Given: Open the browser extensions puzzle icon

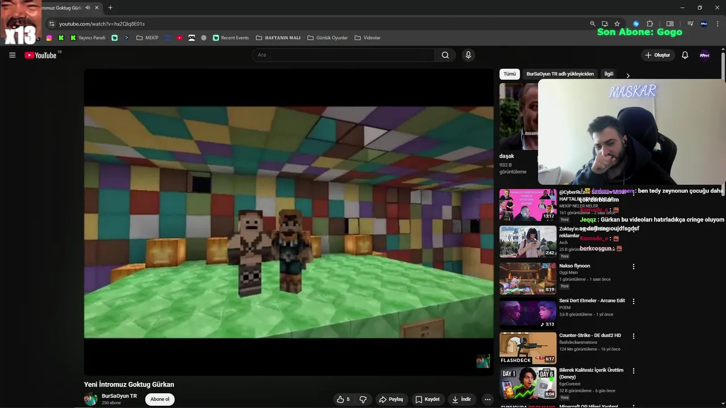Looking at the screenshot, I should click(650, 24).
